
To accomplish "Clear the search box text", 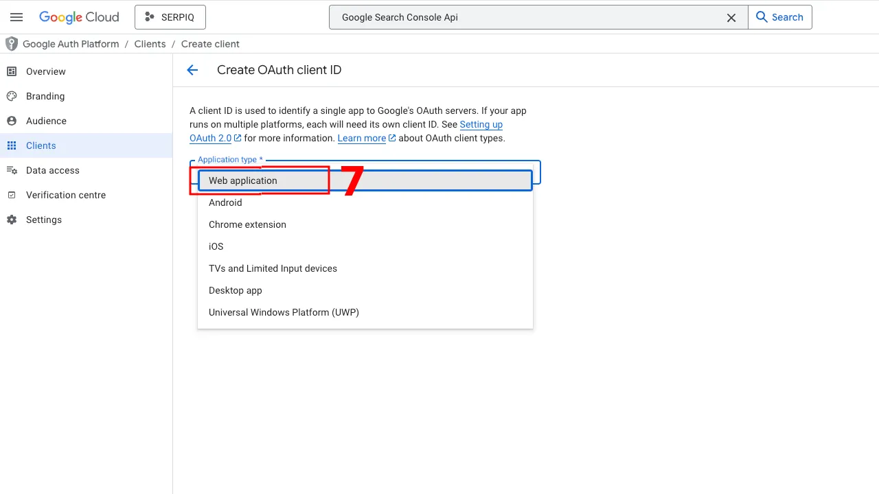I will (x=731, y=18).
